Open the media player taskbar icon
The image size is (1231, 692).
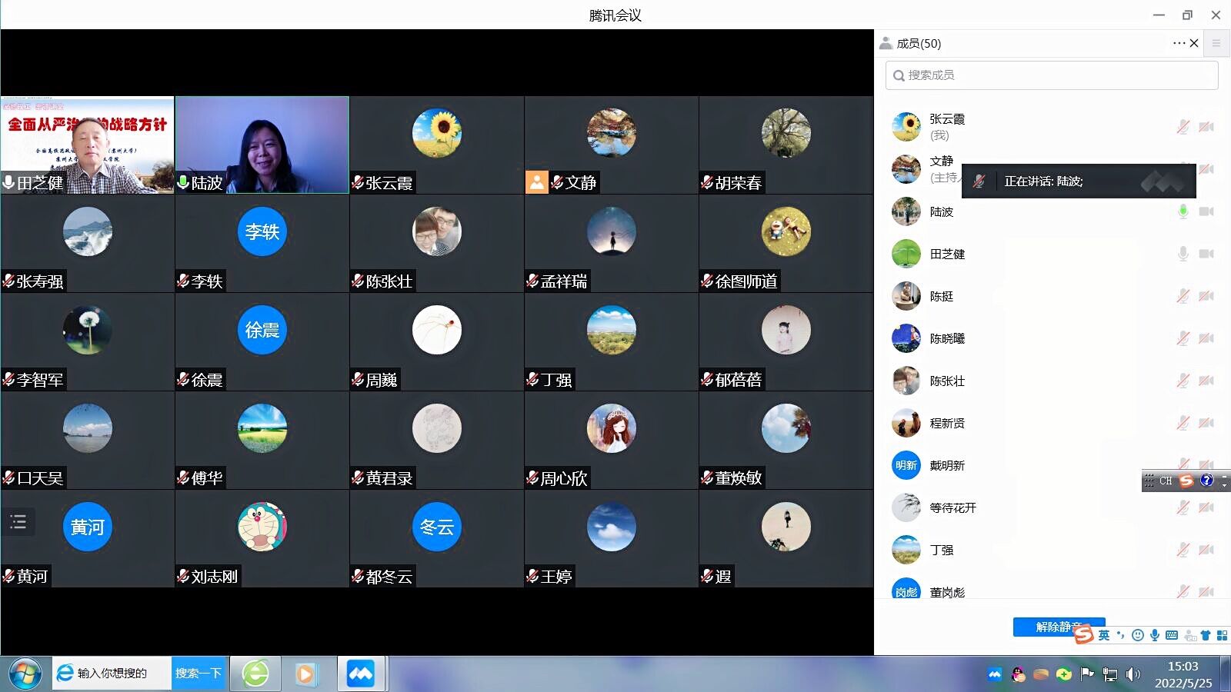pyautogui.click(x=306, y=674)
